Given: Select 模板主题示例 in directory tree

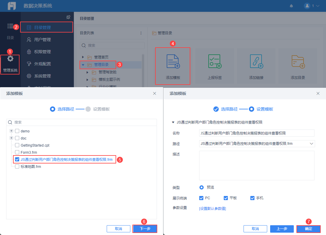Looking at the screenshot, I should [x=109, y=80].
